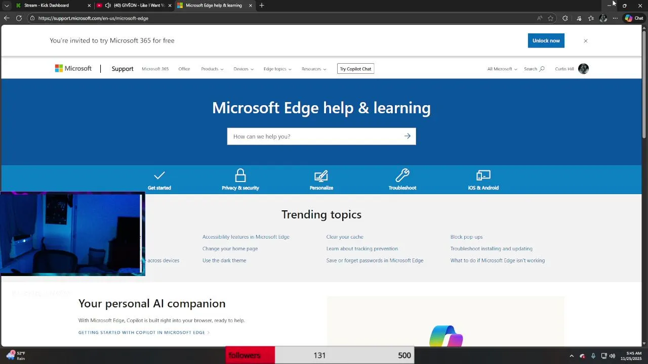
Task: Reload the page with refresh icon
Action: [x=19, y=18]
